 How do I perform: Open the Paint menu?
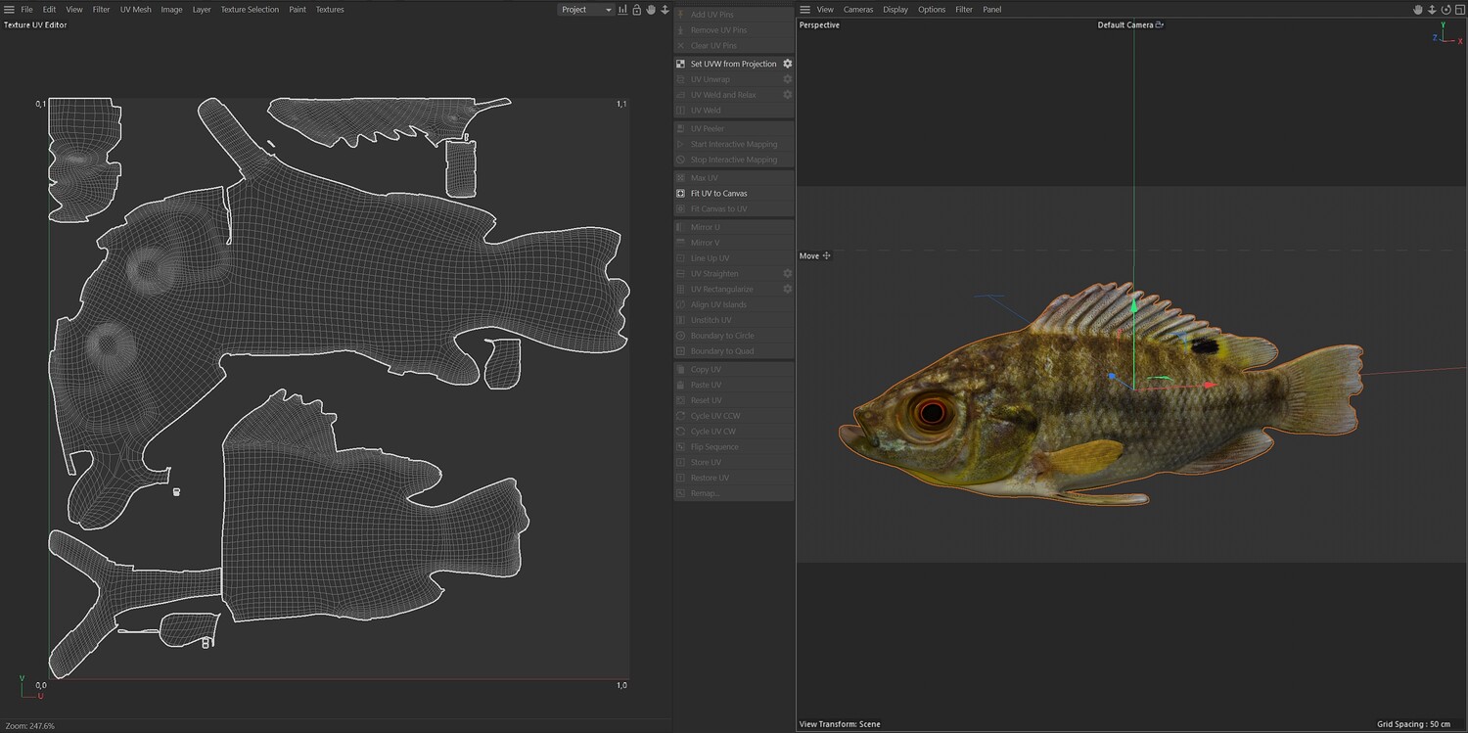[298, 10]
